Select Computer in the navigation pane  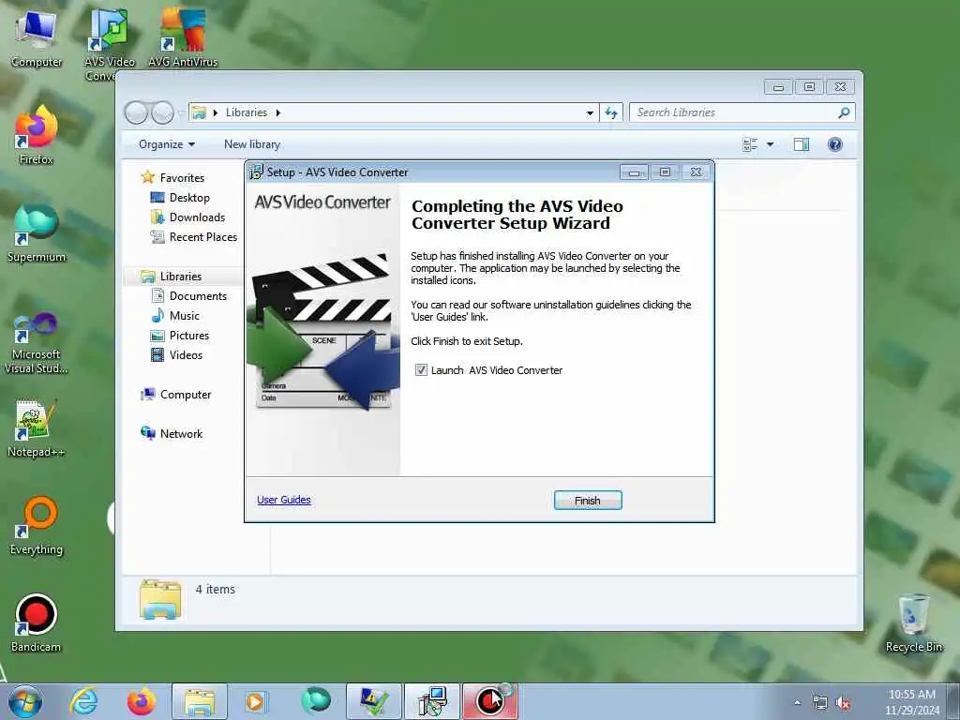click(186, 395)
